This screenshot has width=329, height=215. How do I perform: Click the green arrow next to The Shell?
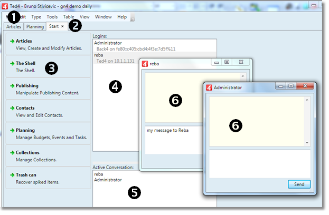[12, 63]
